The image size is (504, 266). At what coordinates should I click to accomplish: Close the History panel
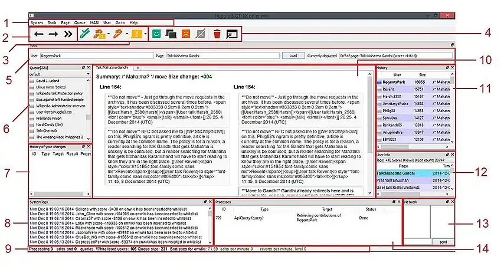452,68
